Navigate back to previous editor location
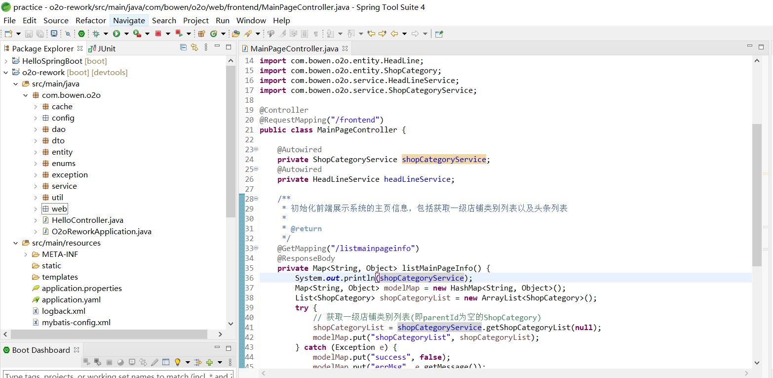773x378 pixels. click(394, 34)
